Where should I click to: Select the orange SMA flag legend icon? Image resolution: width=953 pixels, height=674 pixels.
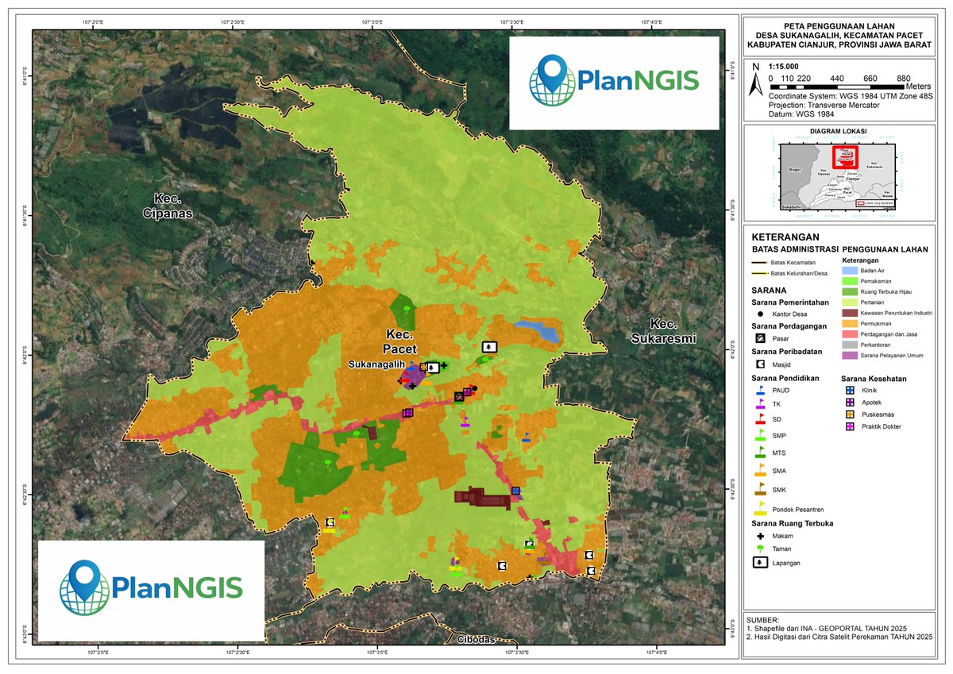[758, 472]
